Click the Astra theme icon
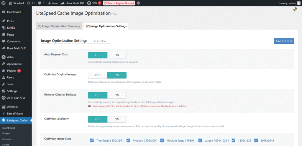Image resolution: width=302 pixels, height=146 pixels. click(3, 57)
